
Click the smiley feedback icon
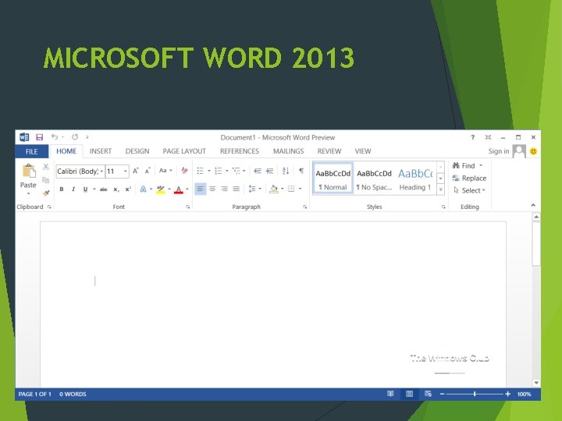(x=533, y=151)
